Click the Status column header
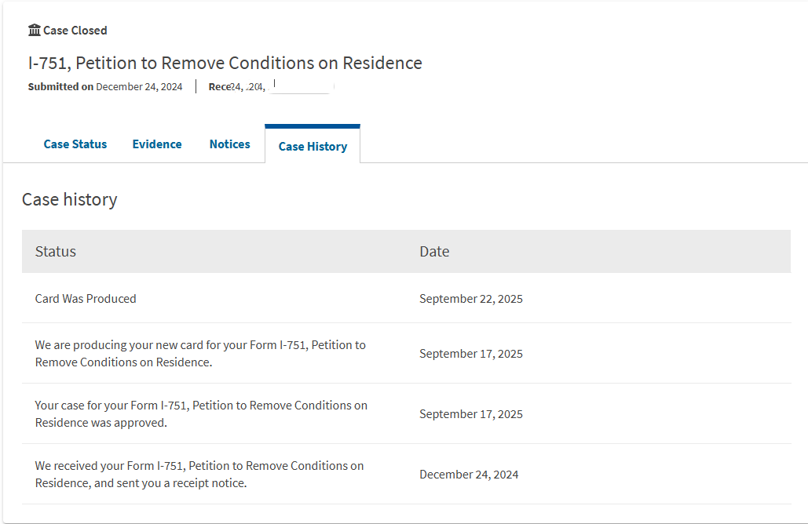The image size is (808, 524). coord(56,252)
